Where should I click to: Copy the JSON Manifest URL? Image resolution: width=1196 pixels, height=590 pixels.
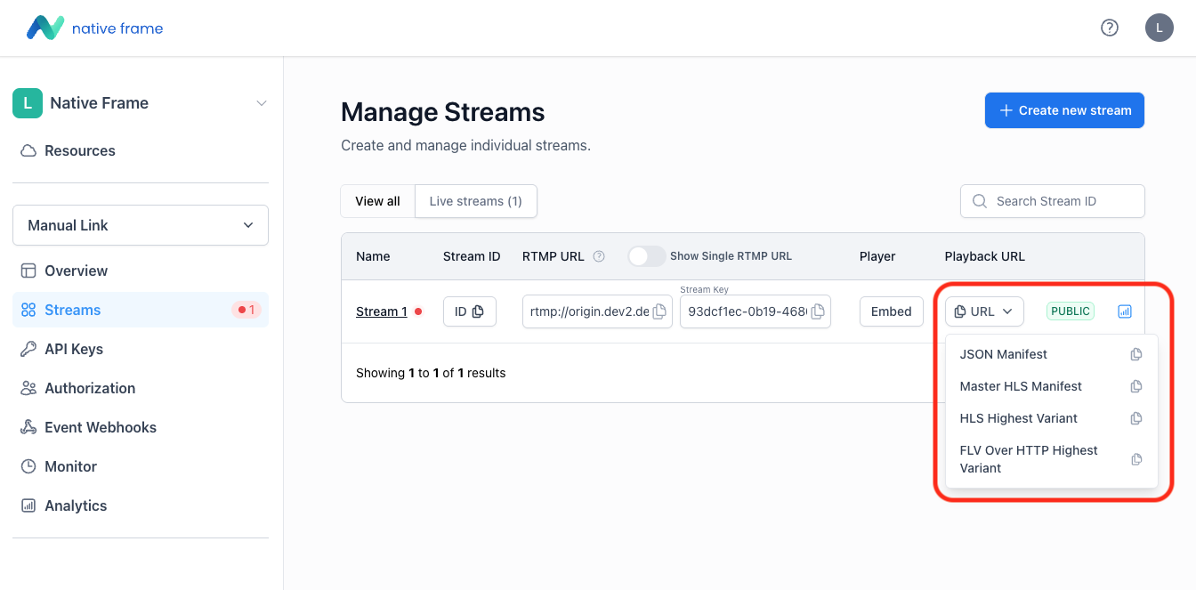(1135, 354)
